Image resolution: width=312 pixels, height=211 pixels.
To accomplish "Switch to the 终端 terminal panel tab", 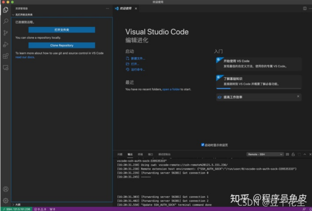I will [140, 154].
